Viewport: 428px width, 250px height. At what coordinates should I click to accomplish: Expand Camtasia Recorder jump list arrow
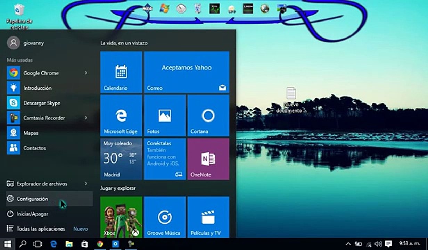click(x=86, y=118)
